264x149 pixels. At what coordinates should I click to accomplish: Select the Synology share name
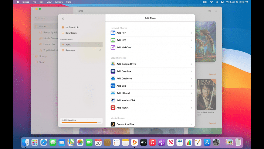tap(70, 50)
